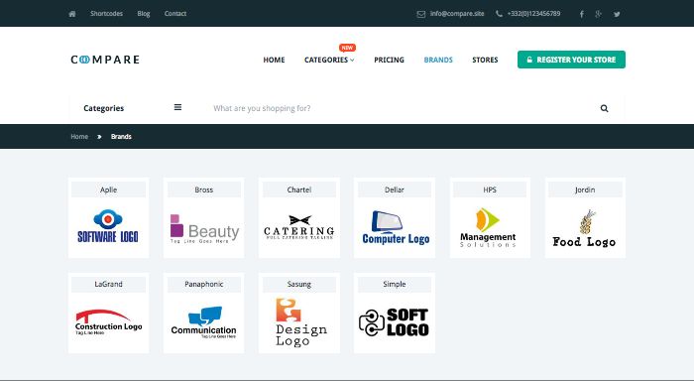This screenshot has width=694, height=381.
Task: Open the Google Plus icon link
Action: pos(598,14)
